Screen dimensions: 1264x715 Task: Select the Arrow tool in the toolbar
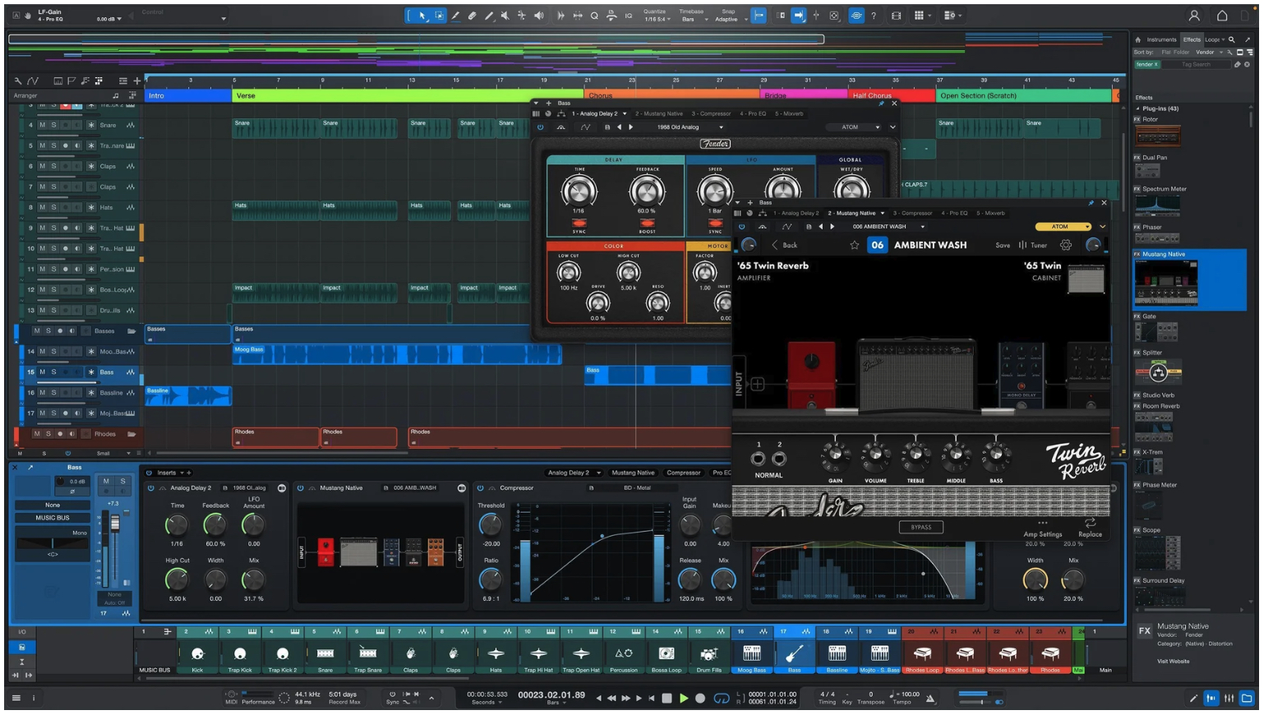[422, 16]
